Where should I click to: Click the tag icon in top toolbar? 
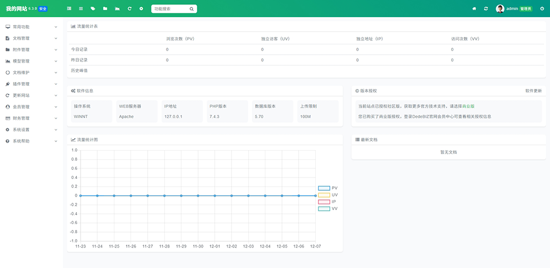pos(93,9)
